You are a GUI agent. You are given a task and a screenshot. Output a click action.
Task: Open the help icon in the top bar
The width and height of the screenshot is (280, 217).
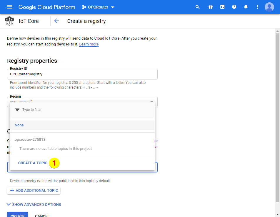pyautogui.click(x=234, y=7)
